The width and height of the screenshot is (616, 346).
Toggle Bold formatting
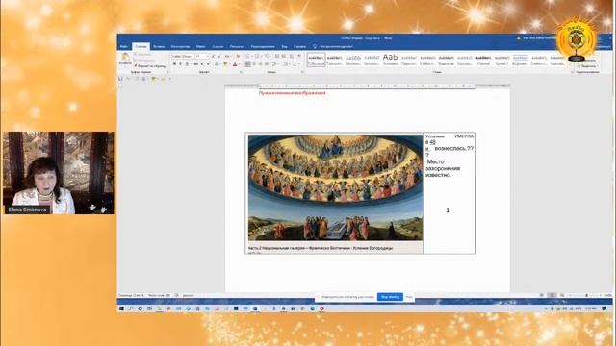(174, 64)
